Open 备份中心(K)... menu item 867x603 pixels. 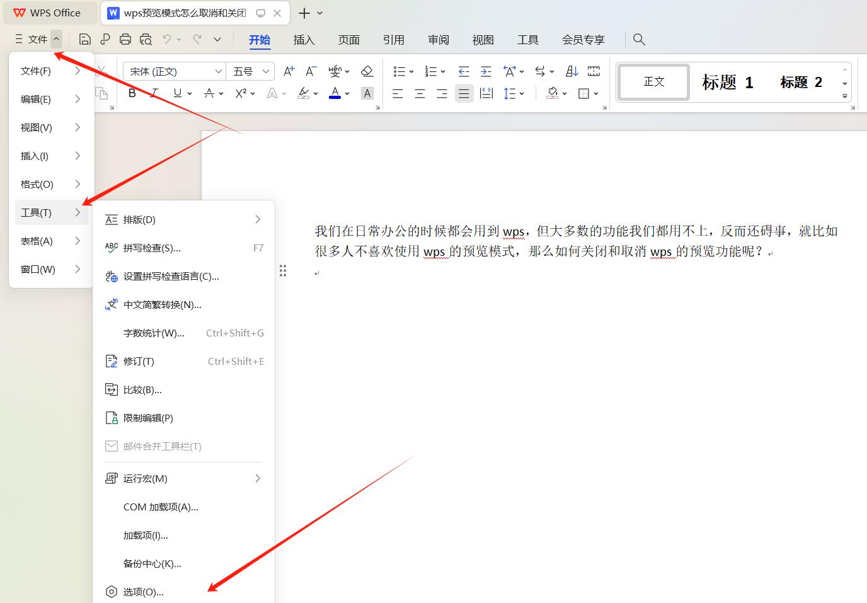pyautogui.click(x=183, y=563)
